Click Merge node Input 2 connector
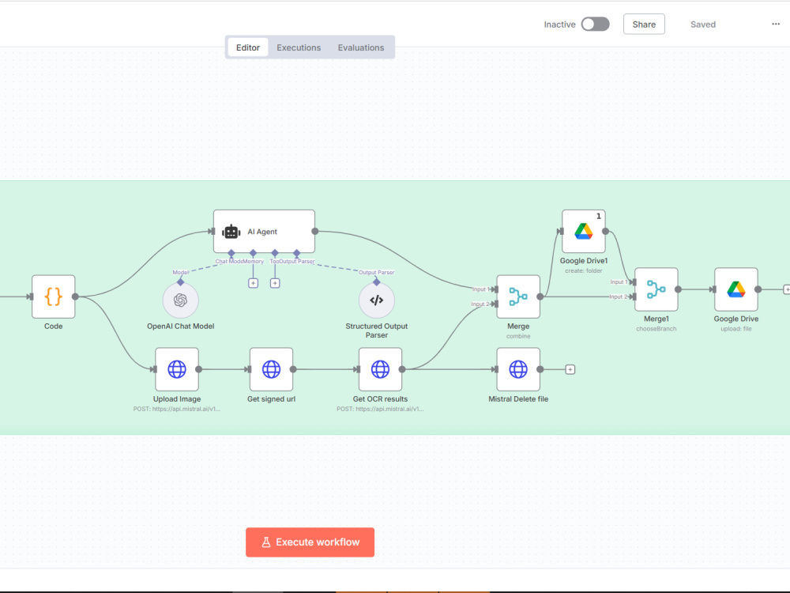Image resolution: width=790 pixels, height=593 pixels. 496,304
